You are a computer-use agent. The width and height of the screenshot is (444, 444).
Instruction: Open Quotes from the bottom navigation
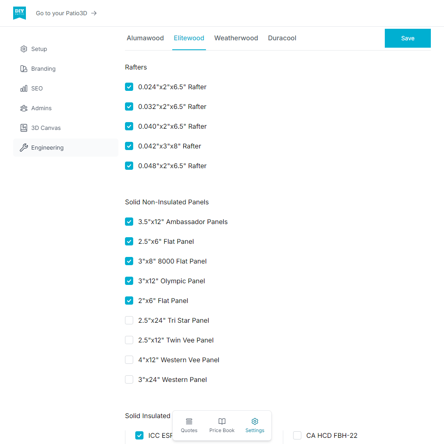coord(189,425)
